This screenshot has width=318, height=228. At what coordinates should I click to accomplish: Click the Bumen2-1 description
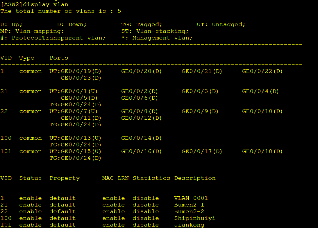189,205
